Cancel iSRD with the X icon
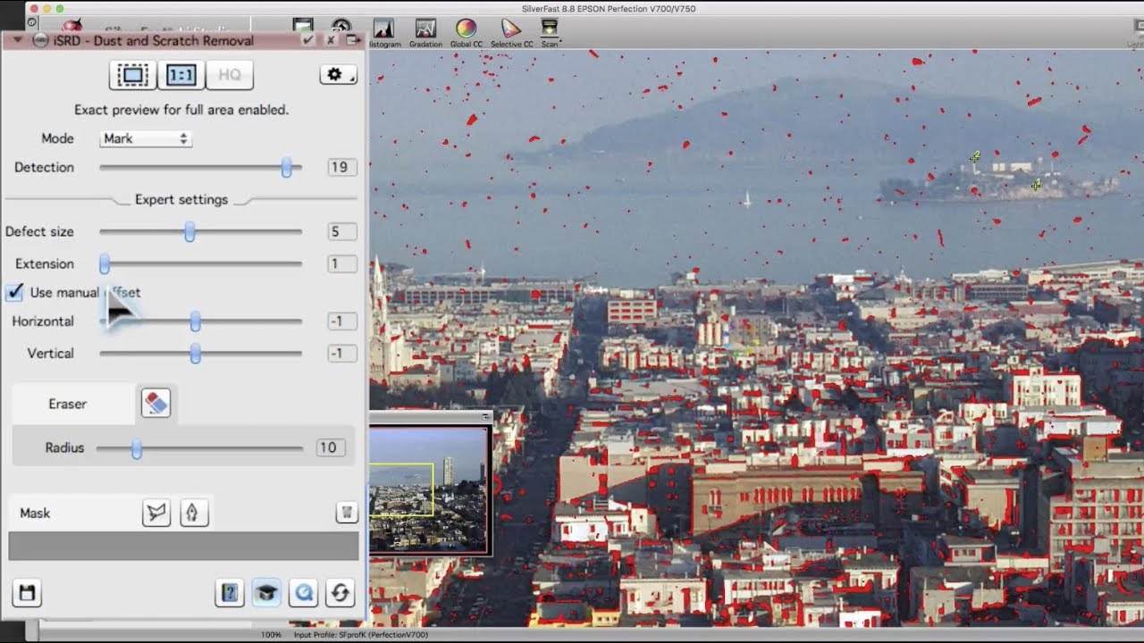Viewport: 1144px width, 643px height. [x=331, y=40]
